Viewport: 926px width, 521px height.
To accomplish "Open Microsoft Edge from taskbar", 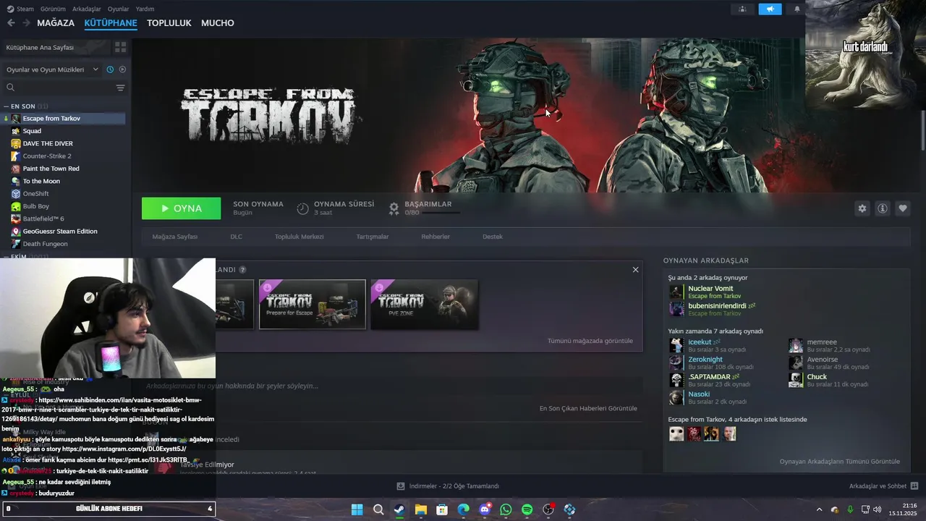I will coord(463,509).
